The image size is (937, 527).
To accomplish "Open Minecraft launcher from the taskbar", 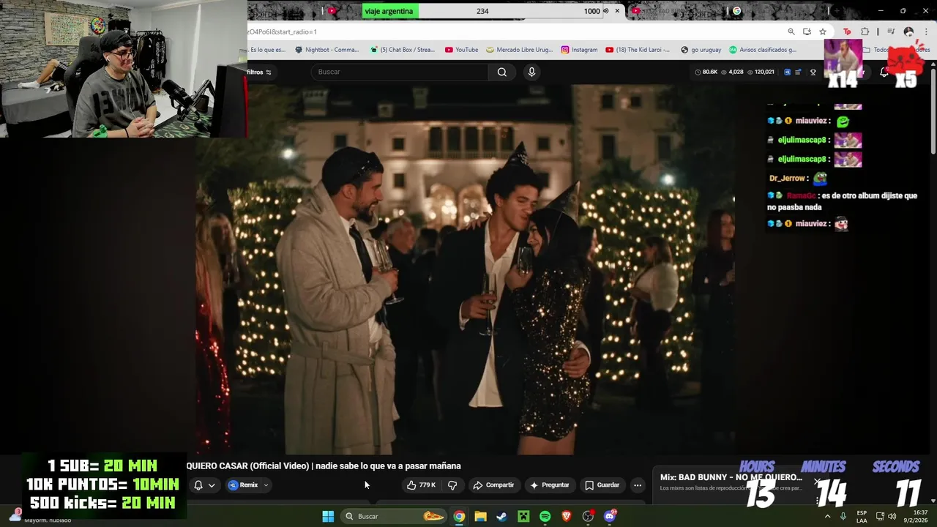I will pyautogui.click(x=523, y=516).
